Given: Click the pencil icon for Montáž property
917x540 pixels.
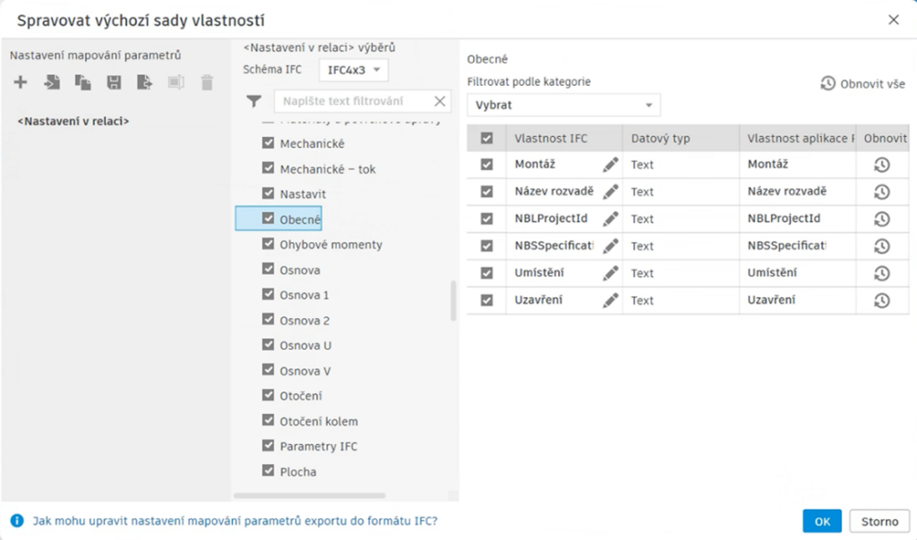Looking at the screenshot, I should click(x=611, y=165).
